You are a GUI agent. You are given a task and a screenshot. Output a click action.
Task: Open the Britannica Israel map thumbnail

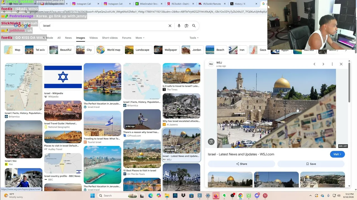click(x=23, y=87)
